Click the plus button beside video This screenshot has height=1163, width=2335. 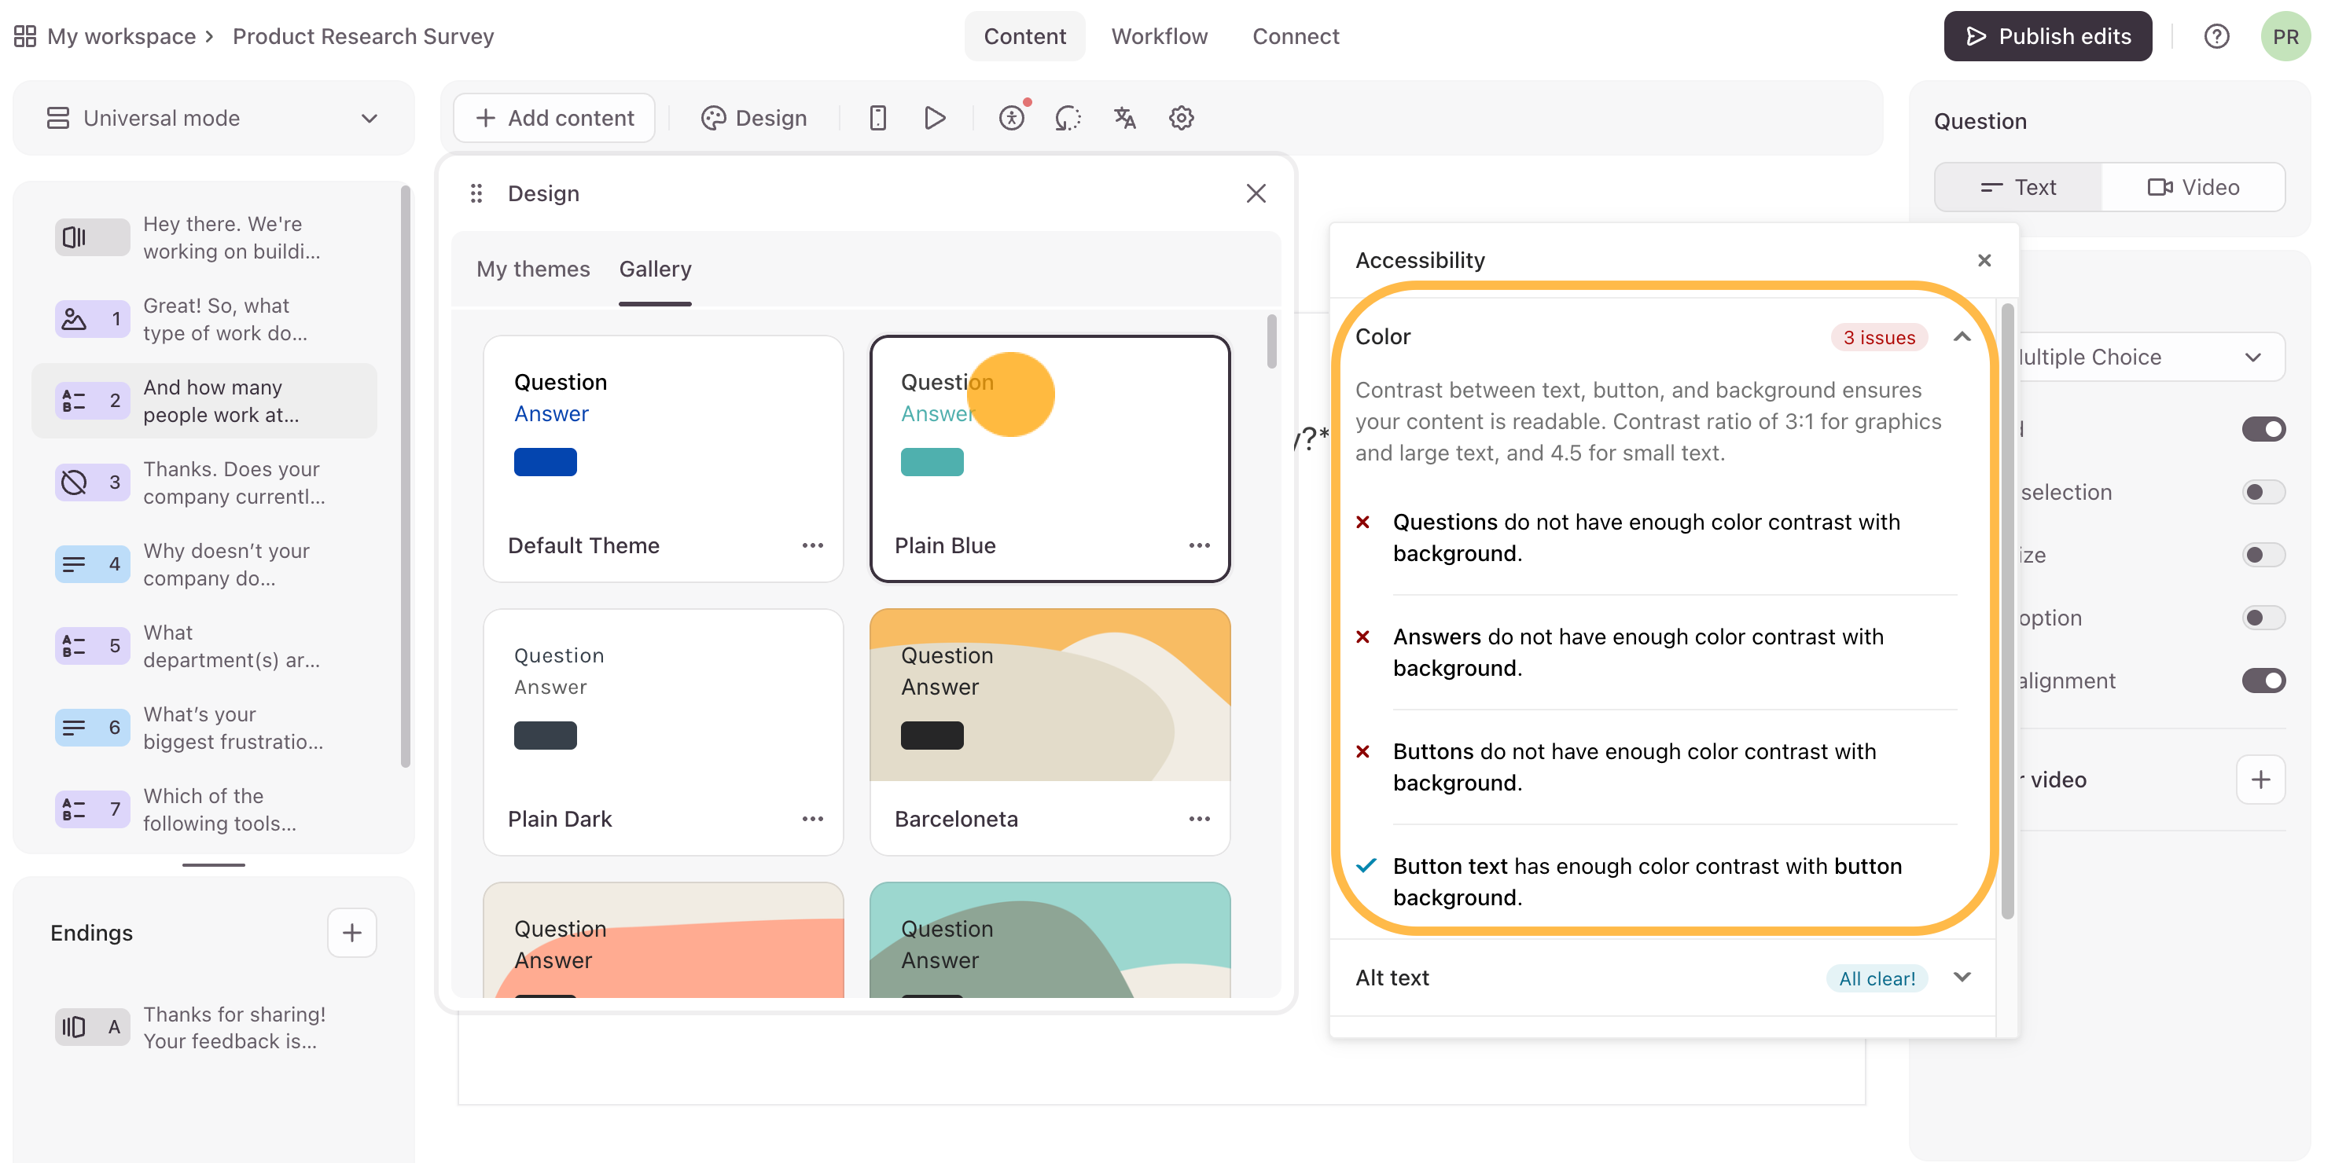[2260, 780]
